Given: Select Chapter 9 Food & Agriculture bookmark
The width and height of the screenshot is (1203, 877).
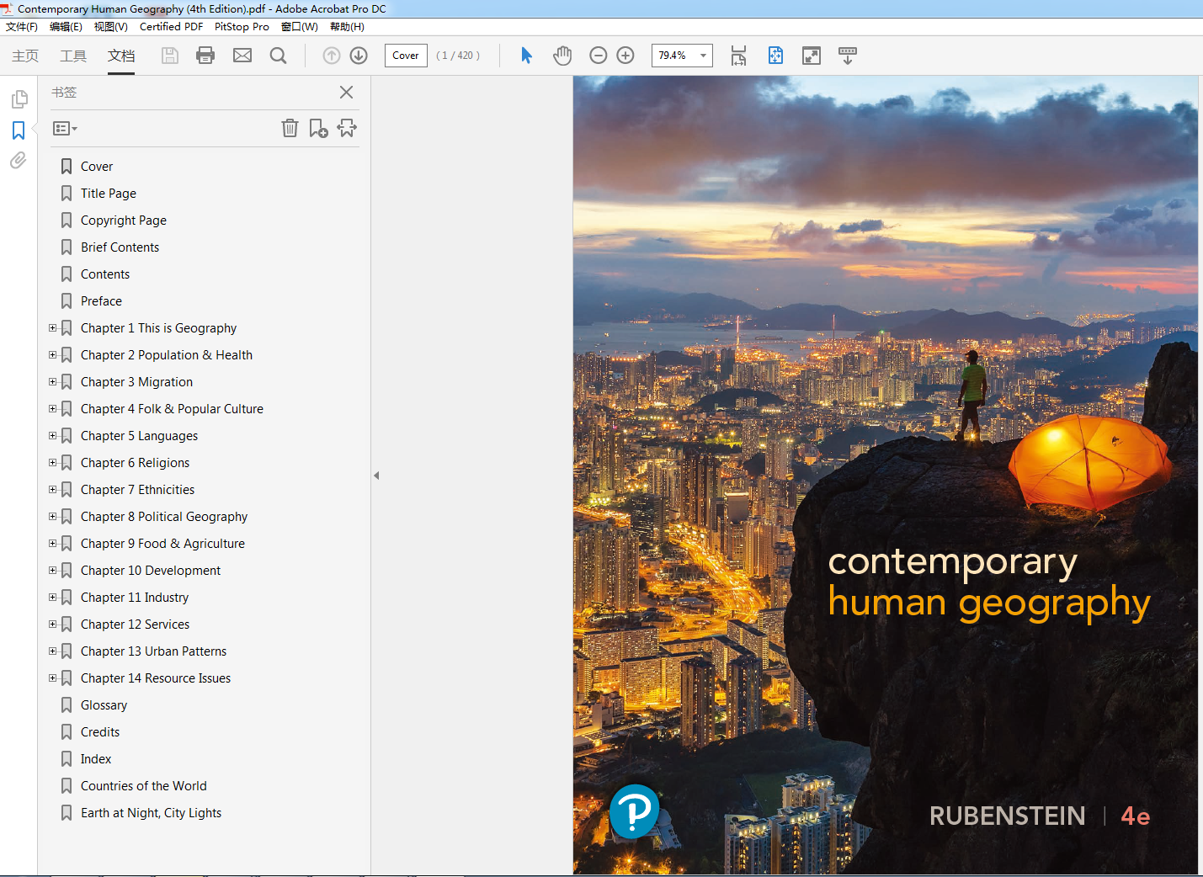Looking at the screenshot, I should 162,544.
